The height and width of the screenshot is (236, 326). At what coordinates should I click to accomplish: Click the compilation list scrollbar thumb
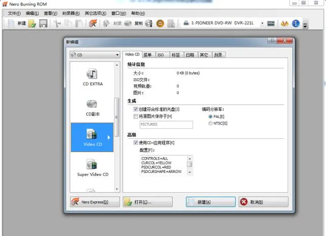[x=117, y=117]
